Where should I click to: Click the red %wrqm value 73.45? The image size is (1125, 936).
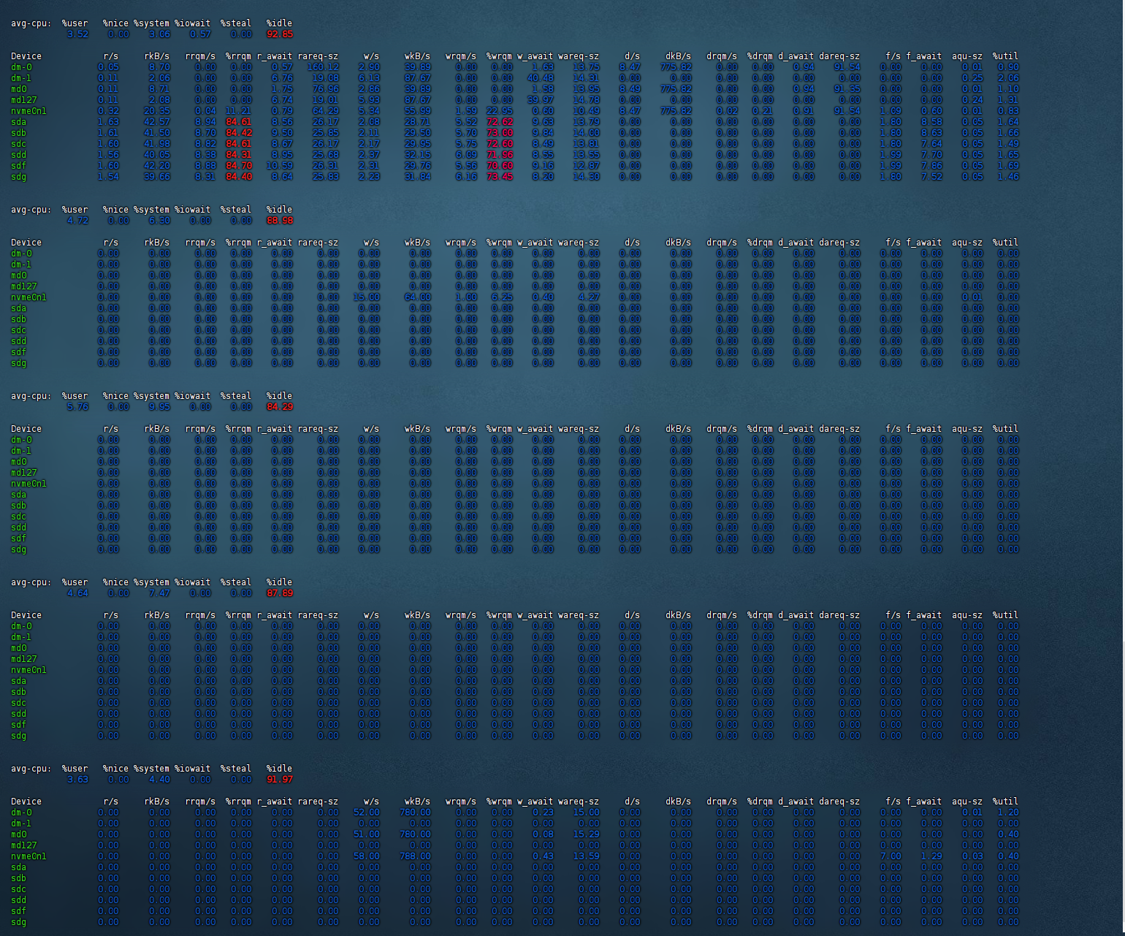(x=500, y=177)
